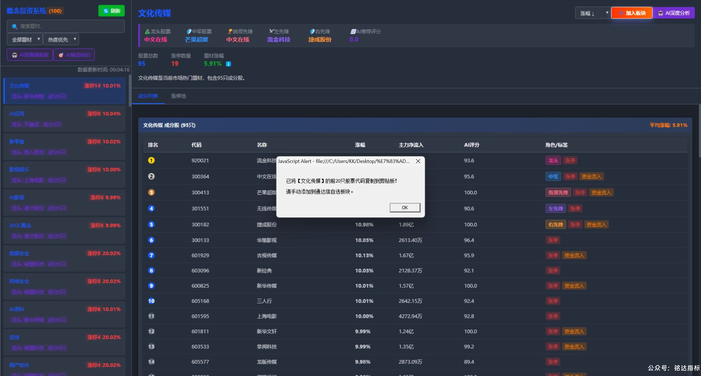The image size is (701, 376).
Task: Click the 龙头 tag on row 920021
Action: (553, 160)
